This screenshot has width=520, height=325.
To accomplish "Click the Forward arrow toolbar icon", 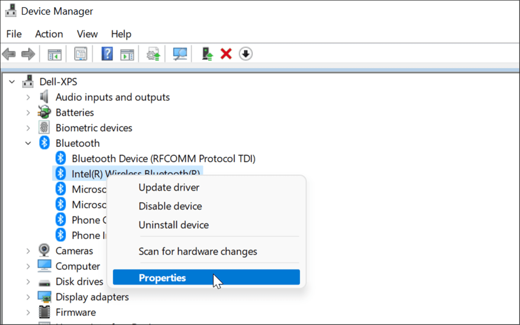I will click(x=28, y=54).
